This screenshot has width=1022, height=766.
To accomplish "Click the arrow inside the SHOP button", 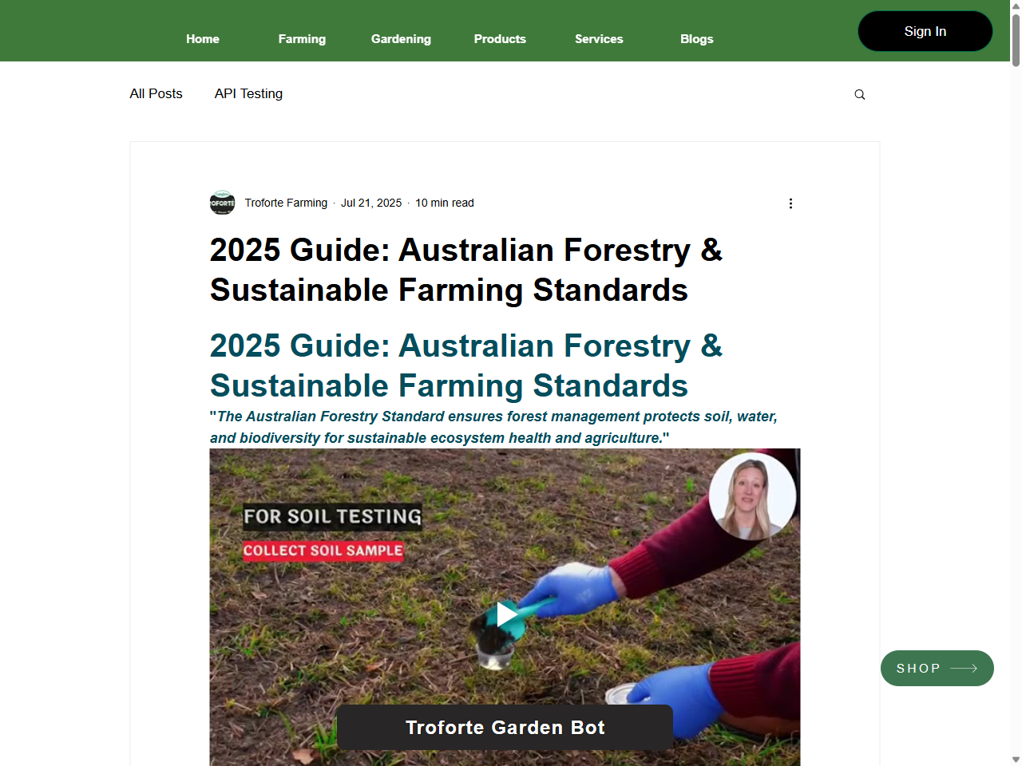I will point(963,668).
